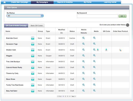Image resolution: width=133 pixels, height=101 pixels.
Task: Go to page 1 of campaigns
Action: [63, 96]
